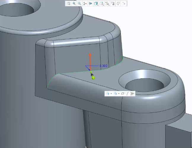Click the Refit view icon
This screenshot has height=148, width=192.
point(68,4)
